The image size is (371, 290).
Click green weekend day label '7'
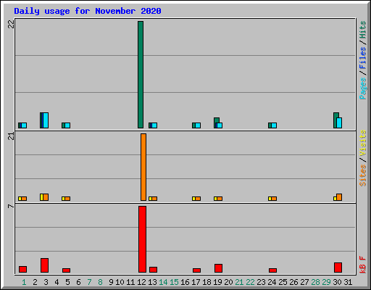89,282
